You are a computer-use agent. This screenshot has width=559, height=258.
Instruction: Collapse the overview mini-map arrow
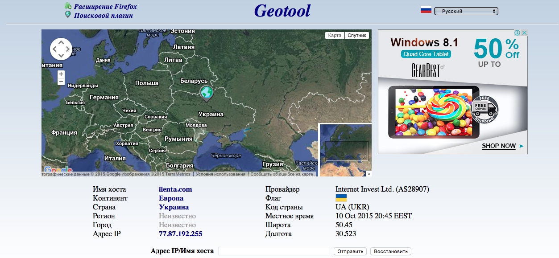coord(369,173)
